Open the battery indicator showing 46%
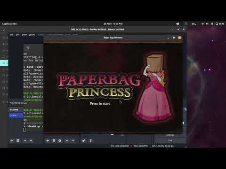Screen dimensions: 226x169 point(220,24)
